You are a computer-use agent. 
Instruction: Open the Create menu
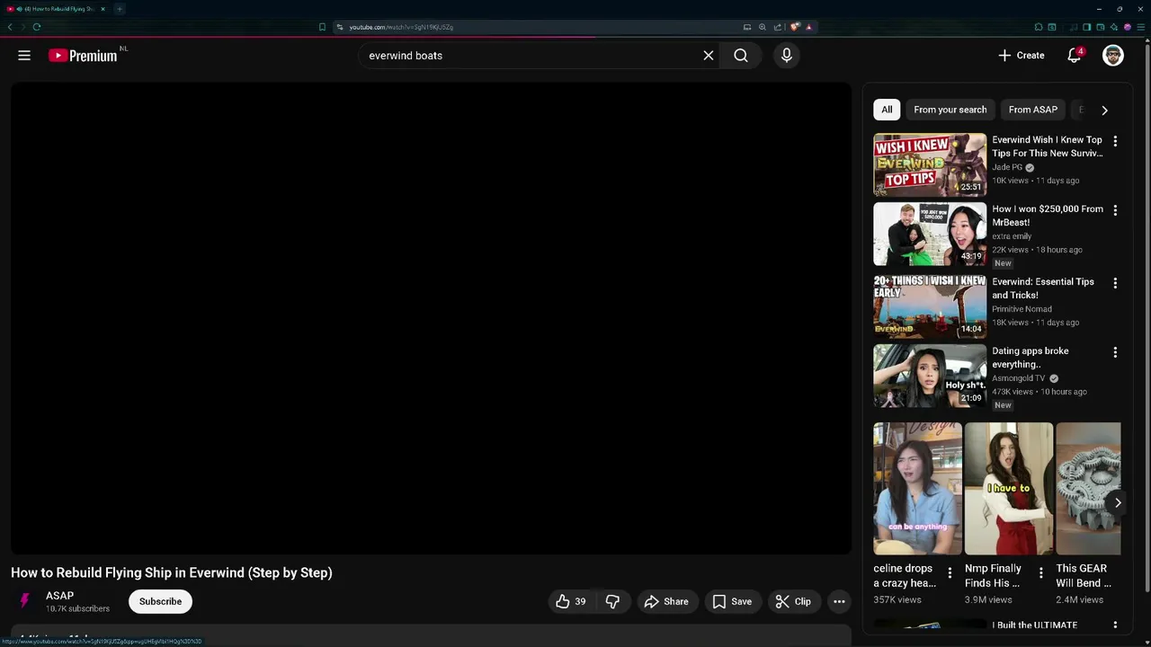click(x=1022, y=56)
